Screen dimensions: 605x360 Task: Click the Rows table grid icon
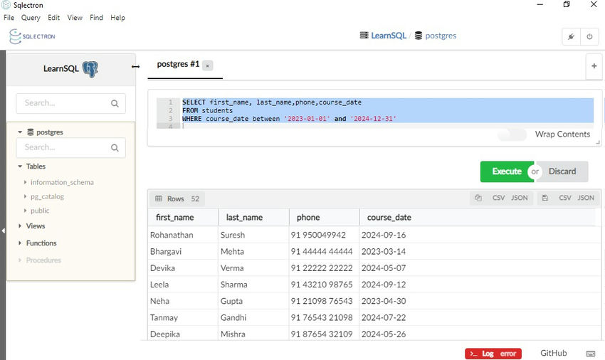pos(159,198)
